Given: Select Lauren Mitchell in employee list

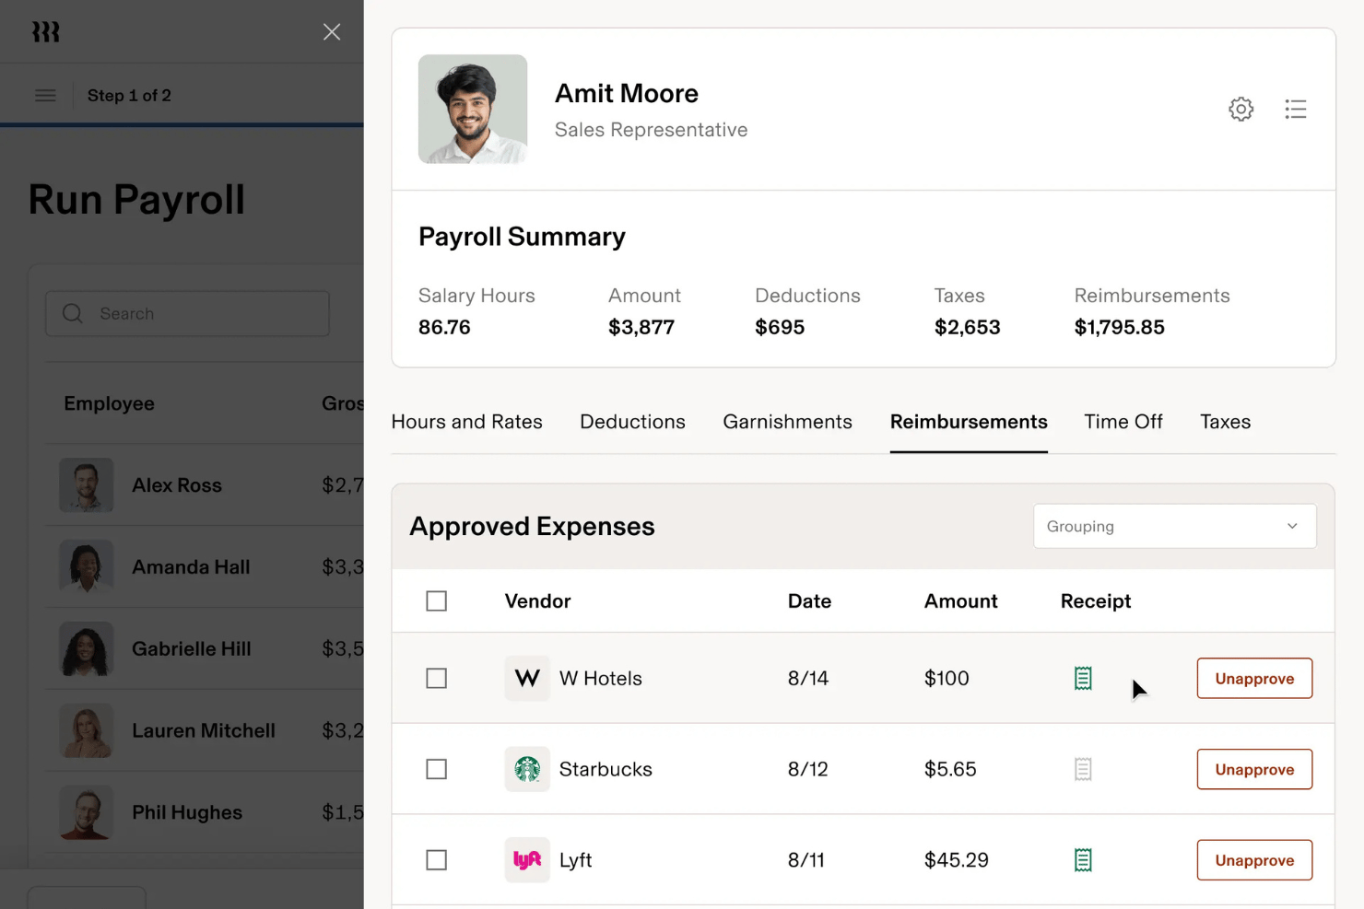Looking at the screenshot, I should pyautogui.click(x=205, y=731).
